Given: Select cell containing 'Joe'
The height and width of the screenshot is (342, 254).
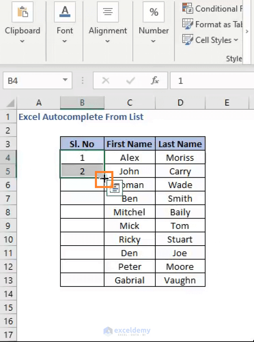Looking at the screenshot, I should pyautogui.click(x=180, y=253).
